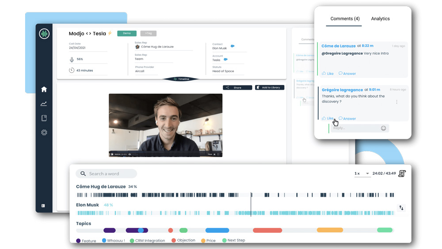
Task: Focus the Reply... comment field
Action: tap(360, 128)
